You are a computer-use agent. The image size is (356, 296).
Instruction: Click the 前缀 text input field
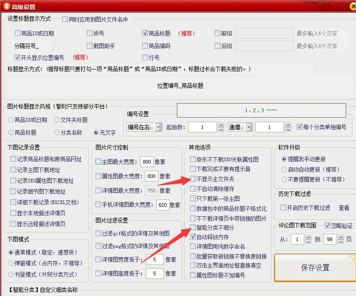(x=265, y=33)
